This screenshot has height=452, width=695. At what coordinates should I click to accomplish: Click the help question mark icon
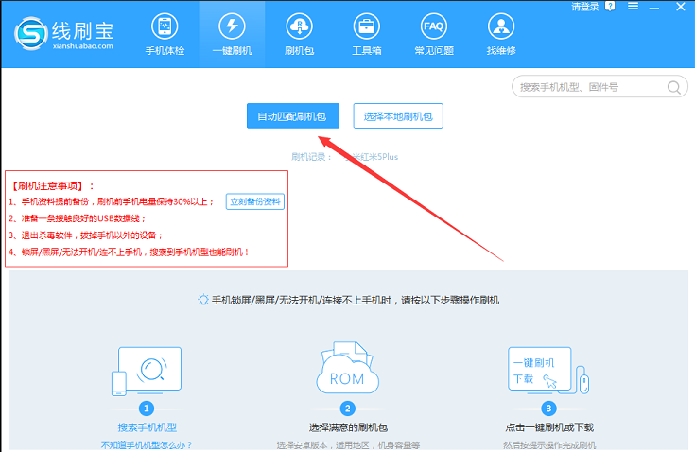click(612, 7)
